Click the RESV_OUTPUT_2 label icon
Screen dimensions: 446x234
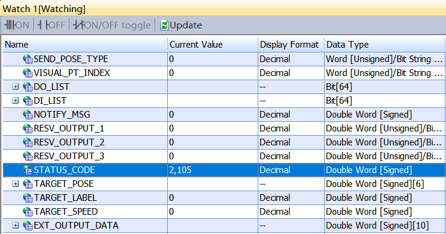[28, 142]
